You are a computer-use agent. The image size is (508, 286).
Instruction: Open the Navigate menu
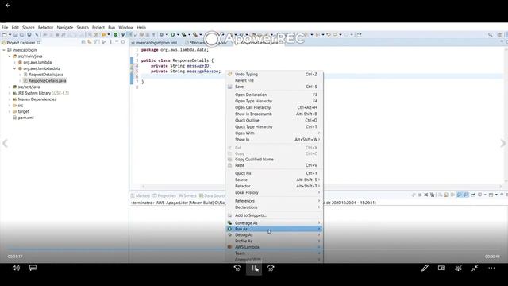pyautogui.click(x=65, y=28)
